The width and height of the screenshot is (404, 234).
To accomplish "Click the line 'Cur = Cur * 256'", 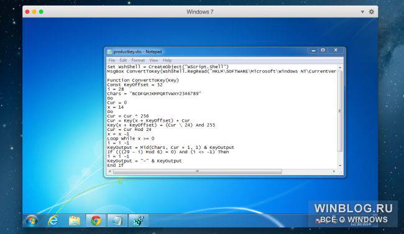I will click(128, 116).
